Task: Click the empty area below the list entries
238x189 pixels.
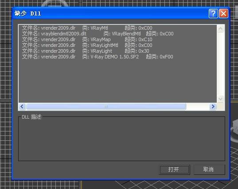Action: 117,81
